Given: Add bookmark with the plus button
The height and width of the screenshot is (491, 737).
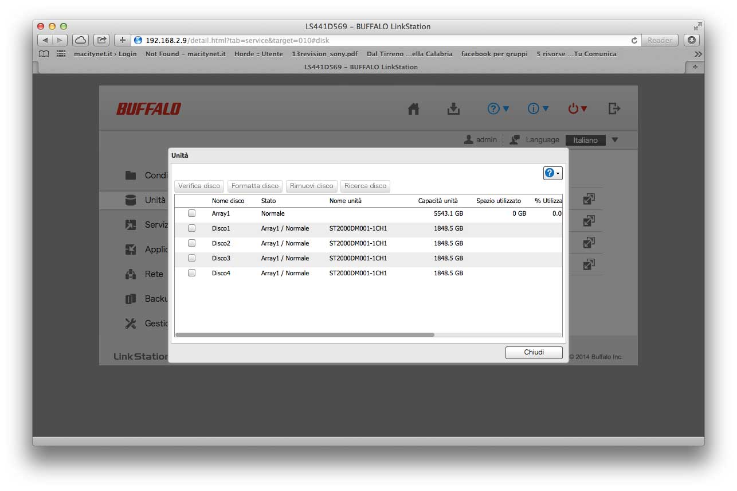Looking at the screenshot, I should 122,40.
